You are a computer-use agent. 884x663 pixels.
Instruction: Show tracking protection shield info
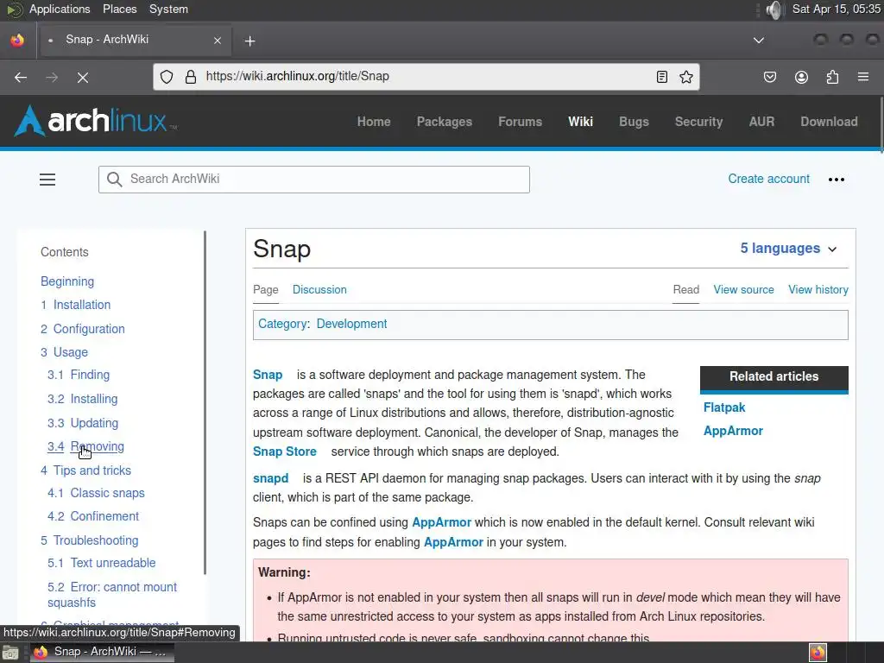[x=167, y=77]
